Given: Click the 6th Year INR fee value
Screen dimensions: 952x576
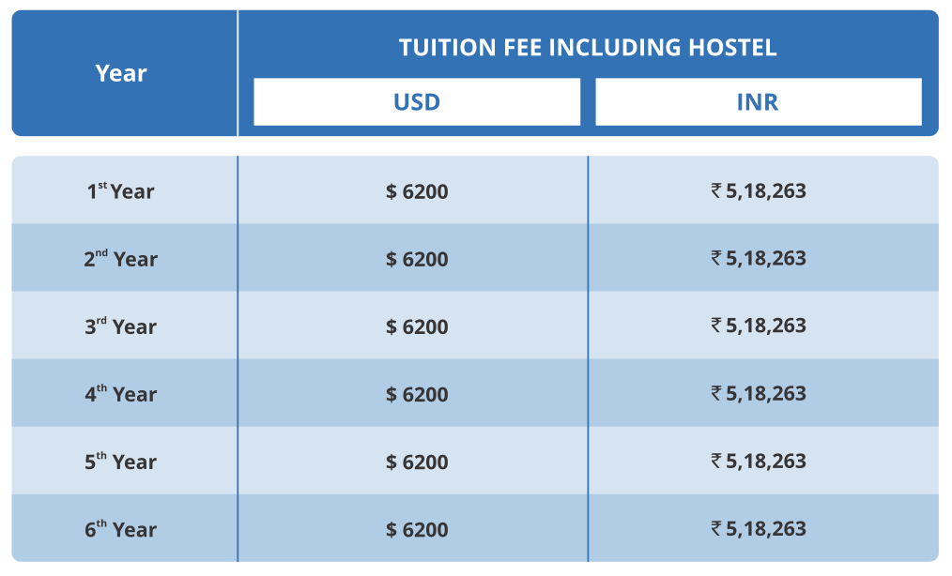Looking at the screenshot, I should click(759, 528).
